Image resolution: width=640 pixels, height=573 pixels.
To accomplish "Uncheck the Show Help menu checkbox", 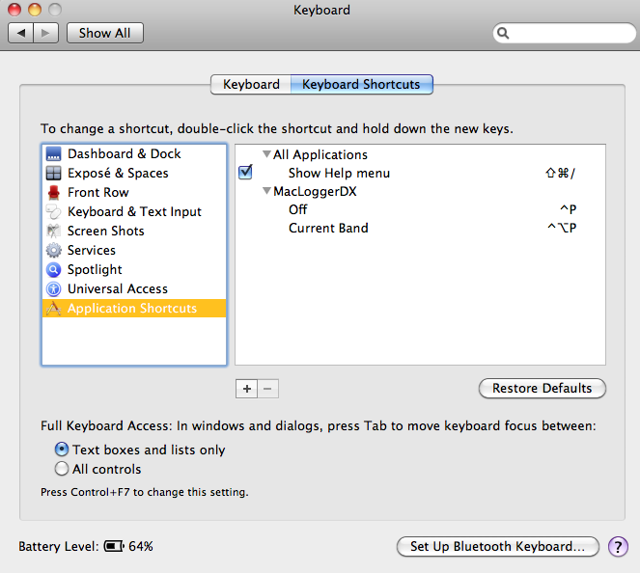I will (x=245, y=173).
